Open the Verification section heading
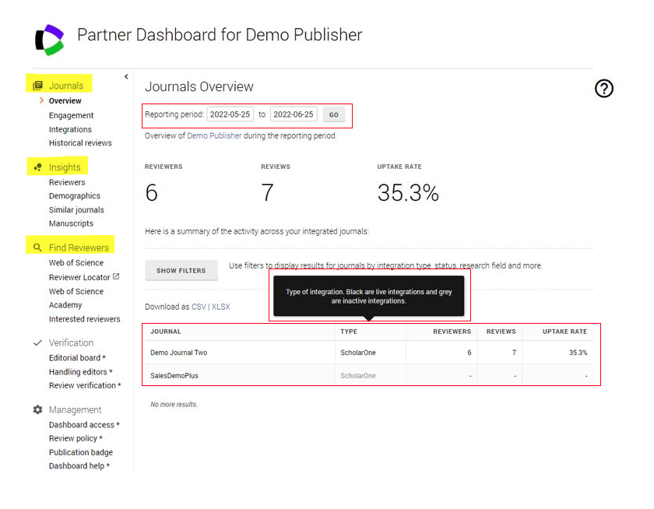 (x=71, y=342)
